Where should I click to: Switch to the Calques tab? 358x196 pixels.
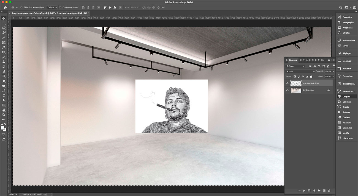[293, 60]
